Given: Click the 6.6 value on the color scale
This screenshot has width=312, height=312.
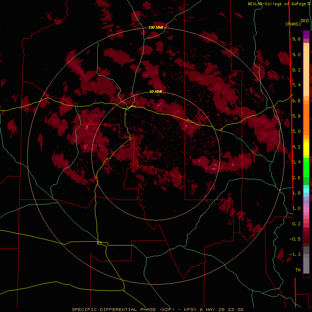Looking at the screenshot, I should coord(296,101).
